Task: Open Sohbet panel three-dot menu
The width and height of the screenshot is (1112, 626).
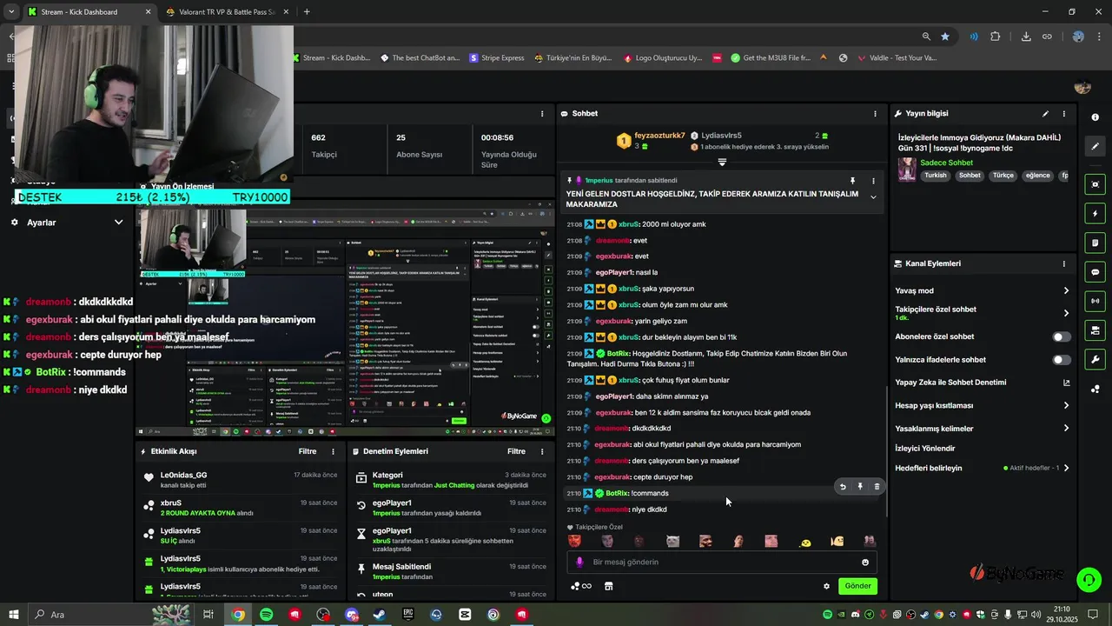Action: click(x=875, y=114)
